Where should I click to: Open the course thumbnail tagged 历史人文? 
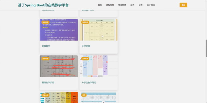coord(59,97)
